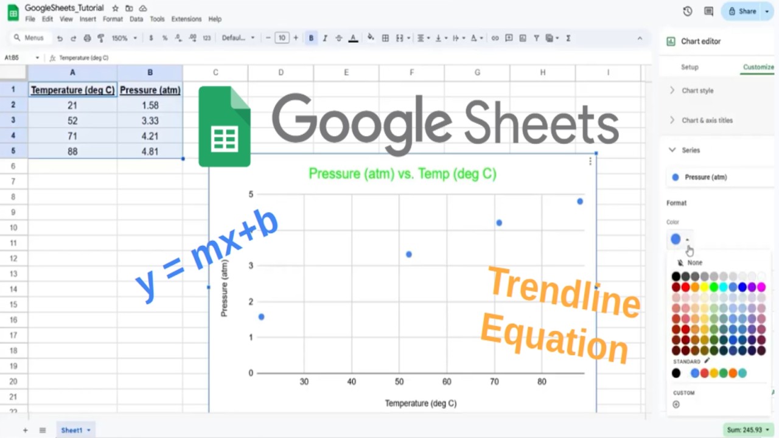Open the comments panel icon
The height and width of the screenshot is (438, 779).
click(x=708, y=11)
